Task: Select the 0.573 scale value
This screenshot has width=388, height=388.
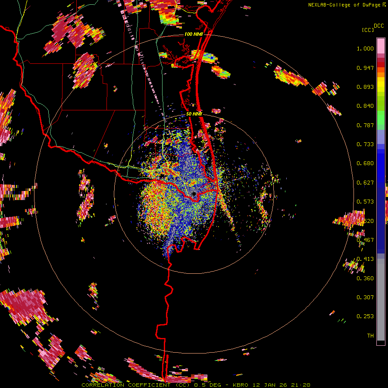Action: click(365, 202)
